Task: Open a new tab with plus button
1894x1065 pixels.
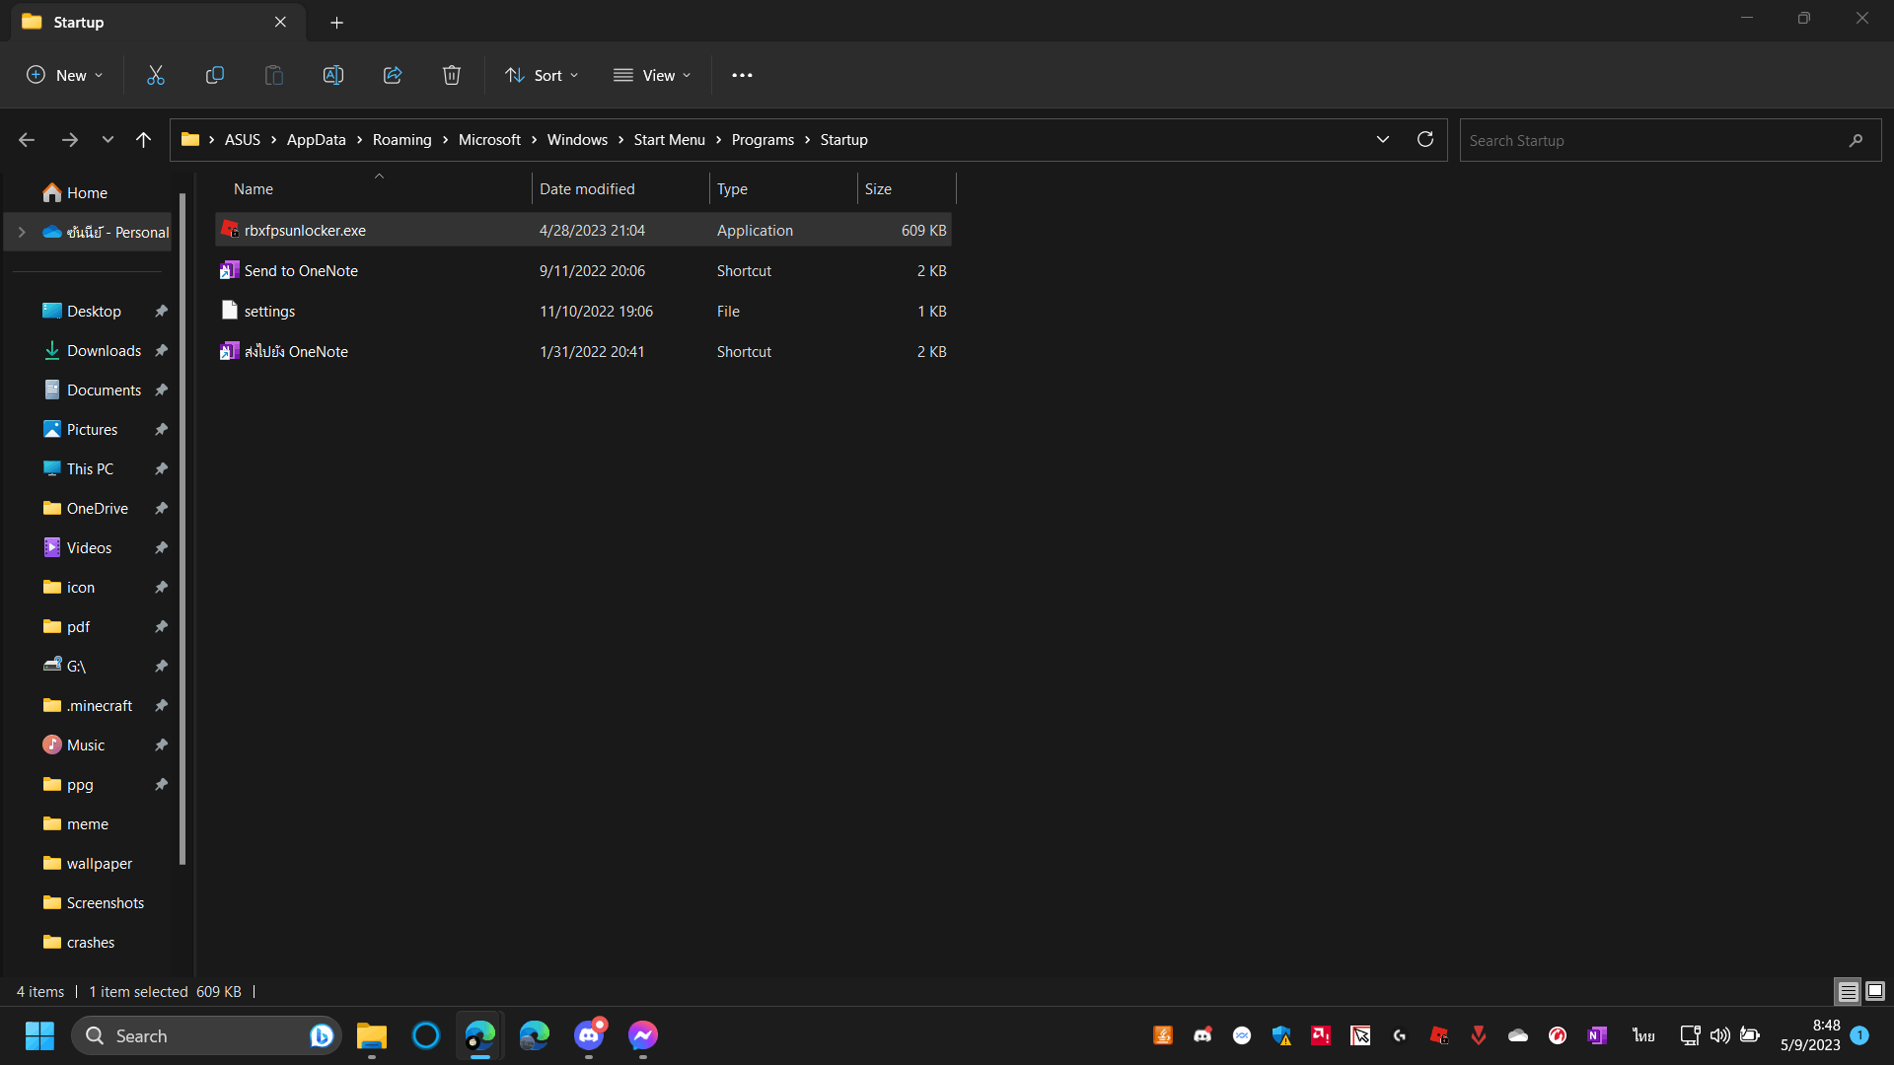Action: [x=336, y=22]
